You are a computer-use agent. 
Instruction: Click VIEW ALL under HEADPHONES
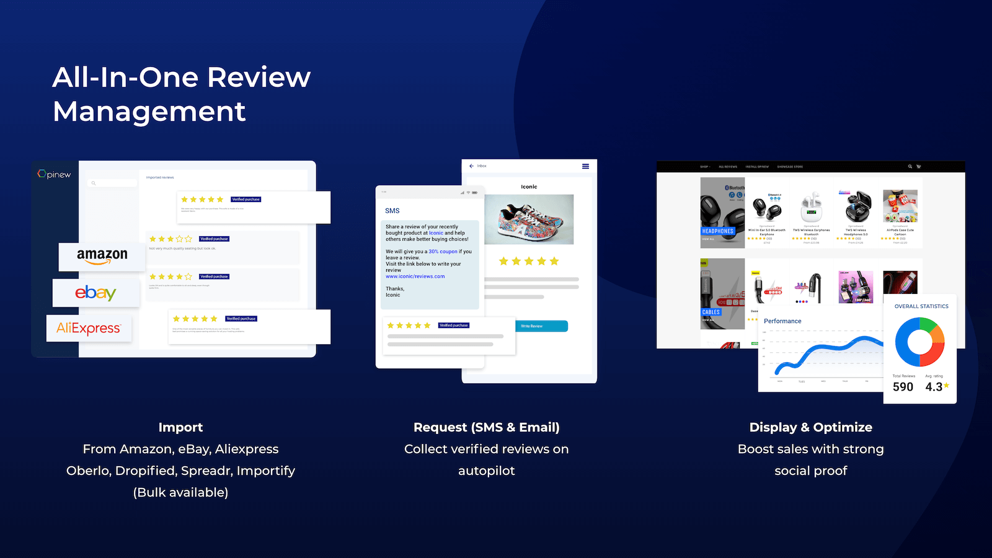(x=708, y=239)
